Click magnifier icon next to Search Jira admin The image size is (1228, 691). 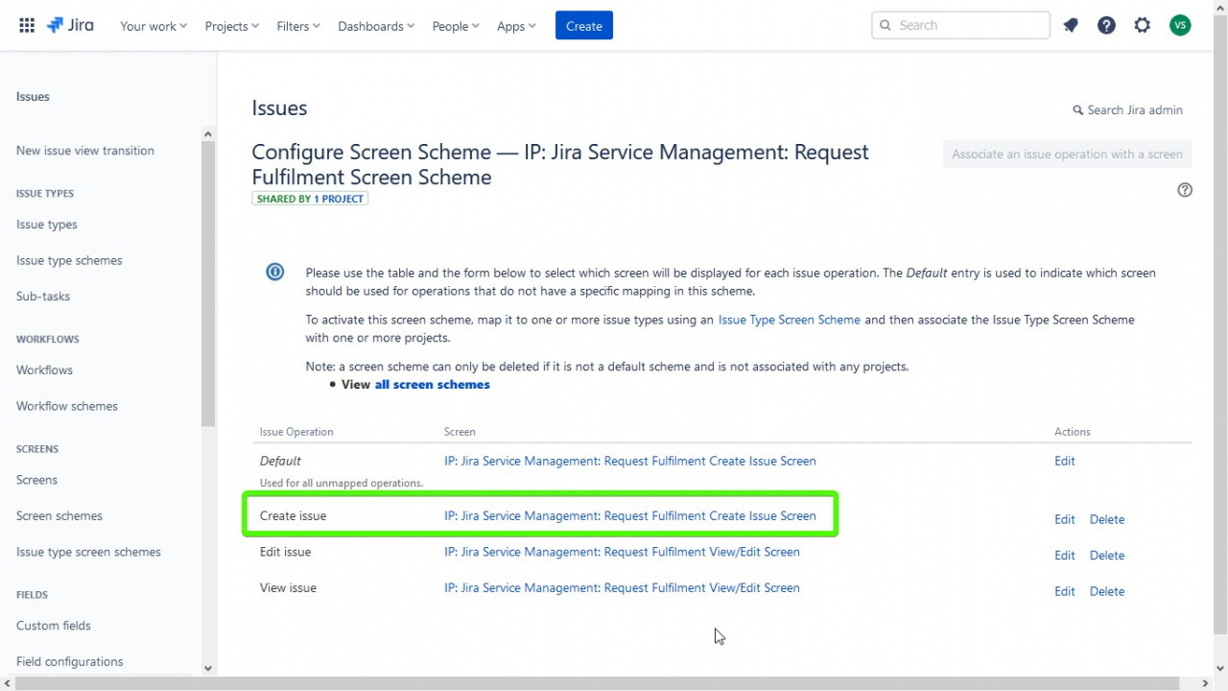(x=1077, y=110)
